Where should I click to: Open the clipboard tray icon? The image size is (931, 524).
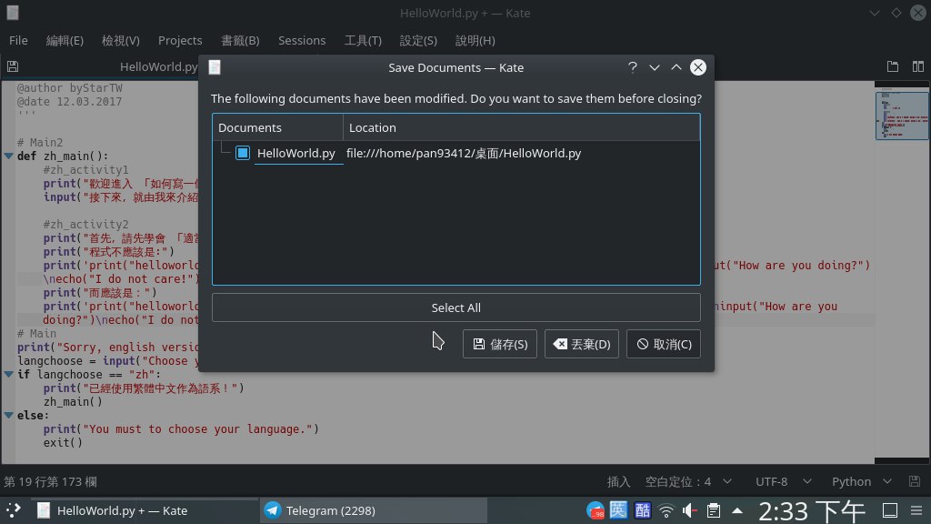tap(714, 510)
